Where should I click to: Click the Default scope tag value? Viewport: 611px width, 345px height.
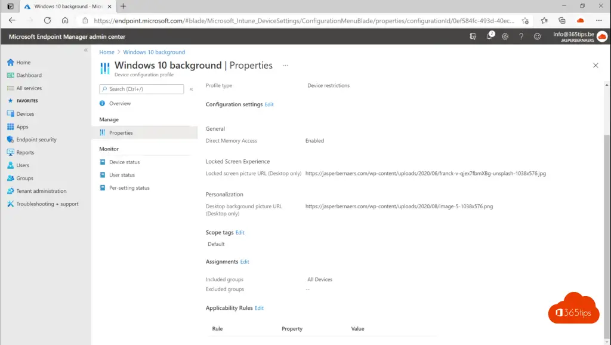pyautogui.click(x=216, y=244)
